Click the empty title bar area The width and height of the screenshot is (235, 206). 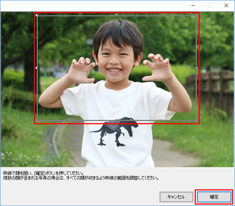pyautogui.click(x=91, y=5)
